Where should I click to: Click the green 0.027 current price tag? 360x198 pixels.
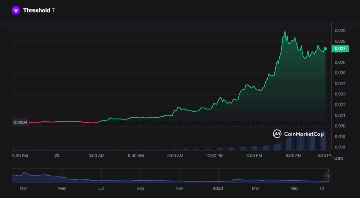coord(340,49)
